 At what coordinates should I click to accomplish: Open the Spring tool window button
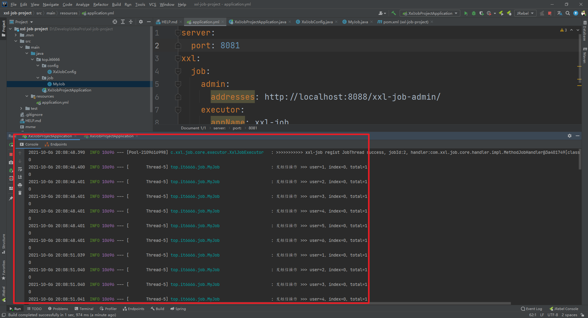178,309
